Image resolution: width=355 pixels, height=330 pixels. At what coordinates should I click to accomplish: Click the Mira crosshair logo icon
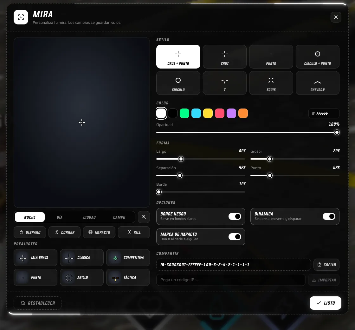pos(21,17)
